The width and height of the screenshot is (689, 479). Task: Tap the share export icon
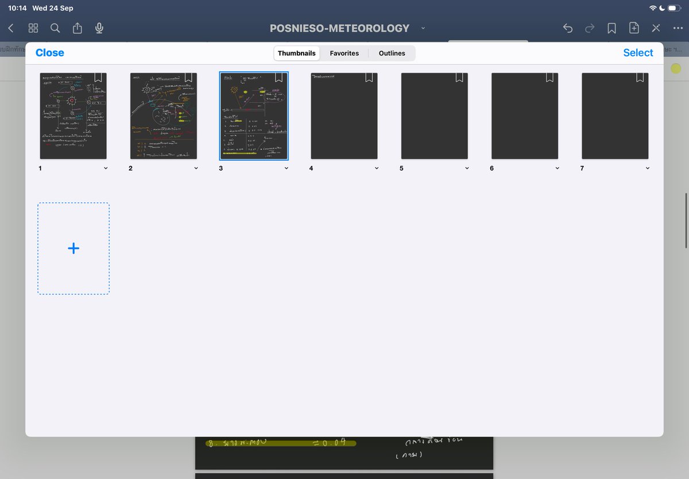click(78, 28)
